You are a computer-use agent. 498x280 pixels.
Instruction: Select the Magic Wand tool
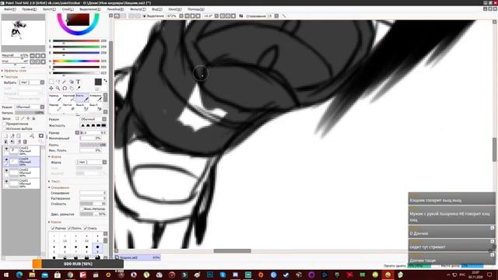[65, 82]
